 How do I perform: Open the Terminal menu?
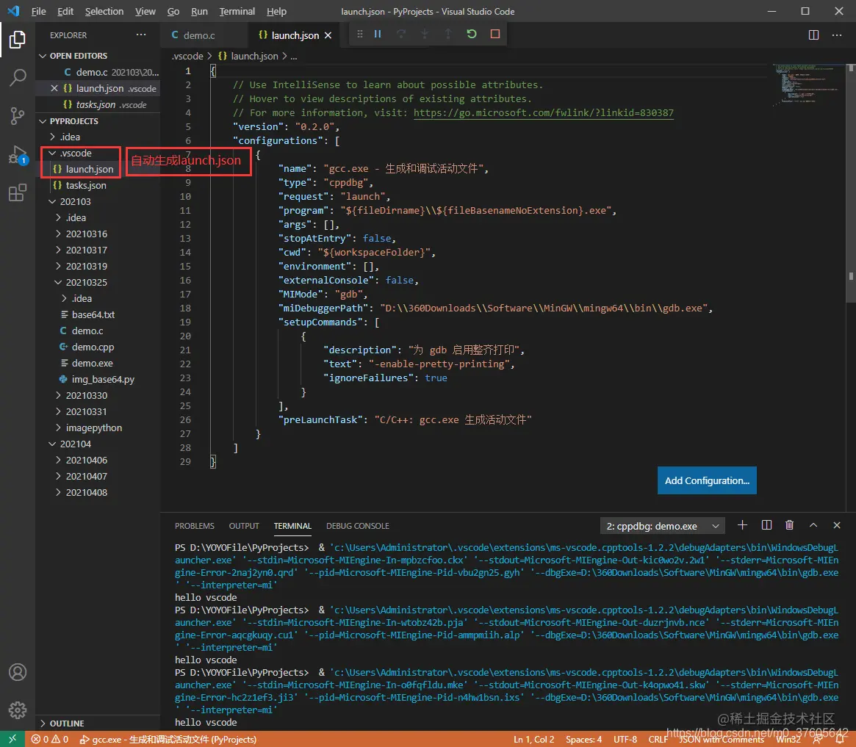point(237,11)
